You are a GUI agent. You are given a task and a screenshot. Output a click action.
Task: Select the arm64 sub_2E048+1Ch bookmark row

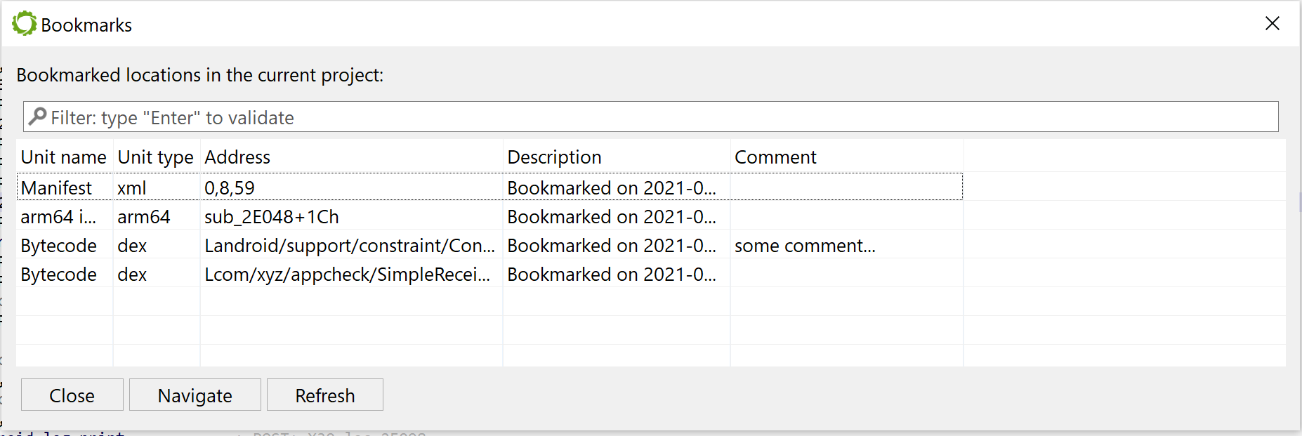[489, 216]
